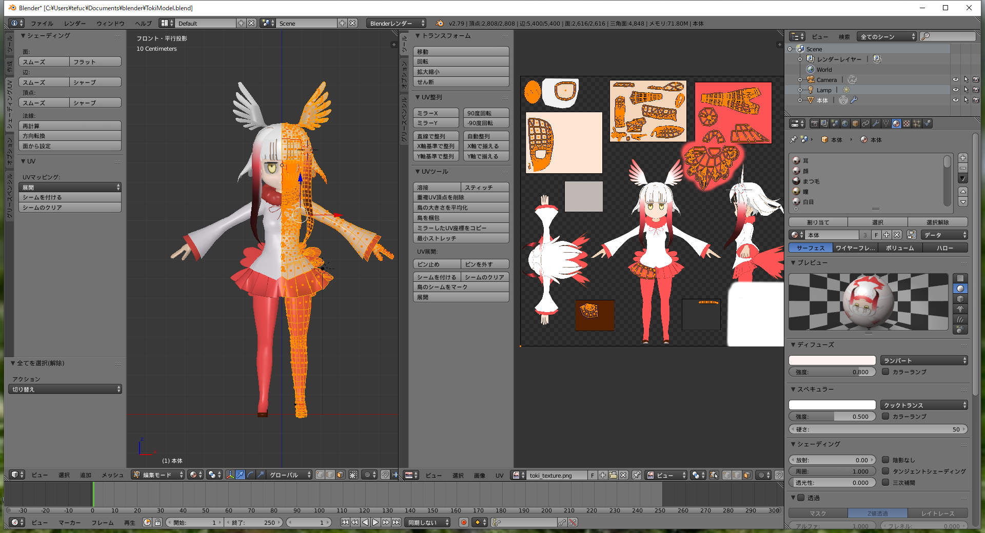
Task: Toggle Camera renderability in outliner
Action: point(976,79)
